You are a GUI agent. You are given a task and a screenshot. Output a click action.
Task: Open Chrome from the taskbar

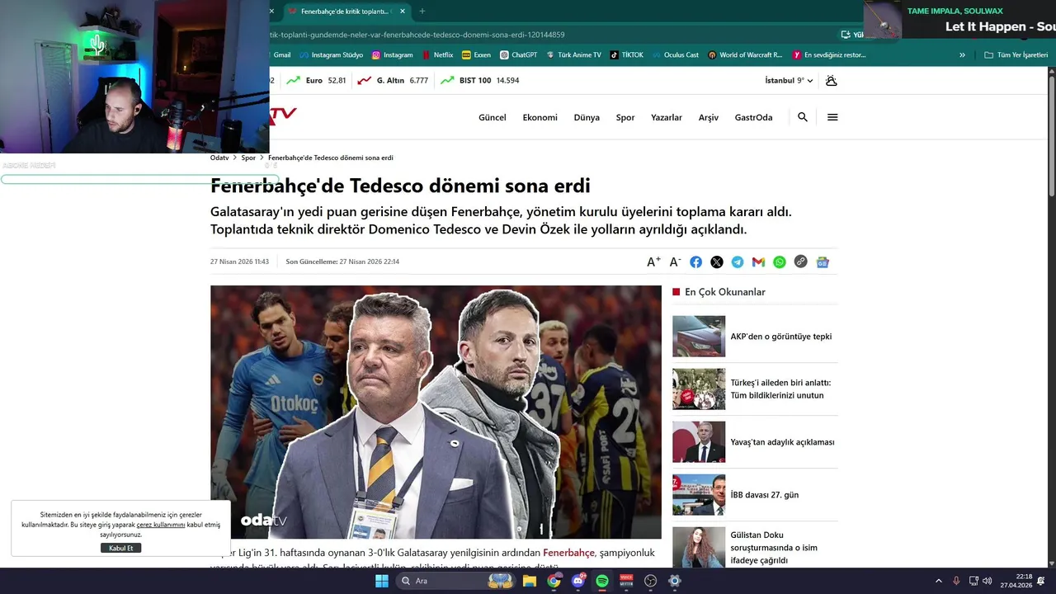pos(554,581)
